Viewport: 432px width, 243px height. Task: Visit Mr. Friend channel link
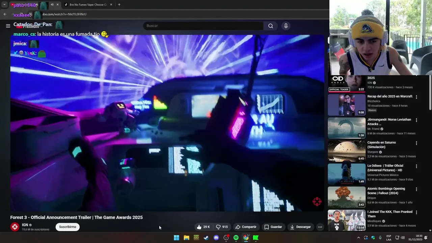click(374, 129)
